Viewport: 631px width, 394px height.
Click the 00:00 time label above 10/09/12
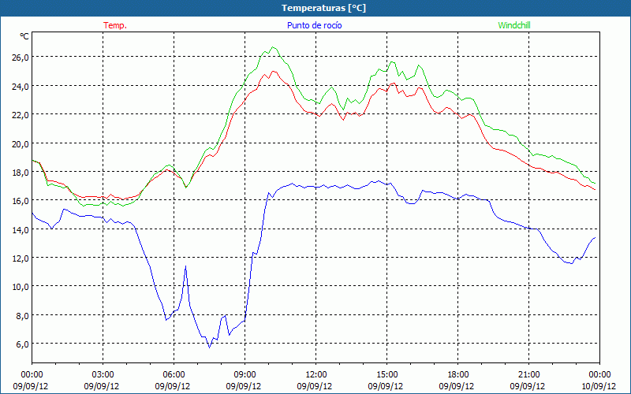coord(599,375)
